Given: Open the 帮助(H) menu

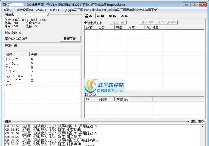Looking at the screenshot, I should pyautogui.click(x=54, y=10).
